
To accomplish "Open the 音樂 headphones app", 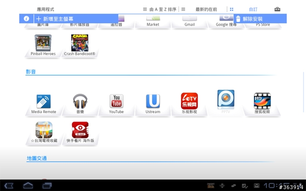I will 80,104.
